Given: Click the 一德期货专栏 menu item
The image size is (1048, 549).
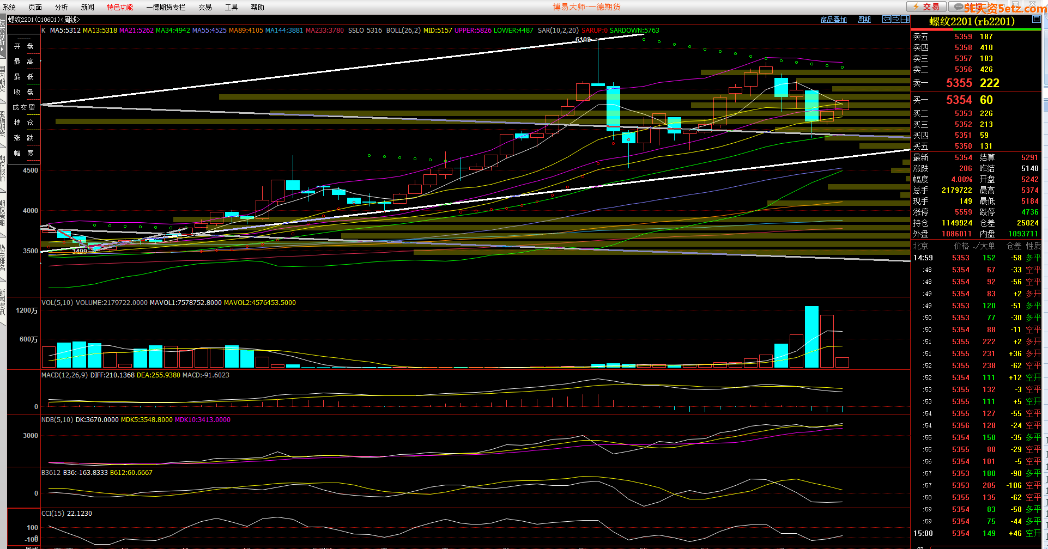Looking at the screenshot, I should click(166, 7).
